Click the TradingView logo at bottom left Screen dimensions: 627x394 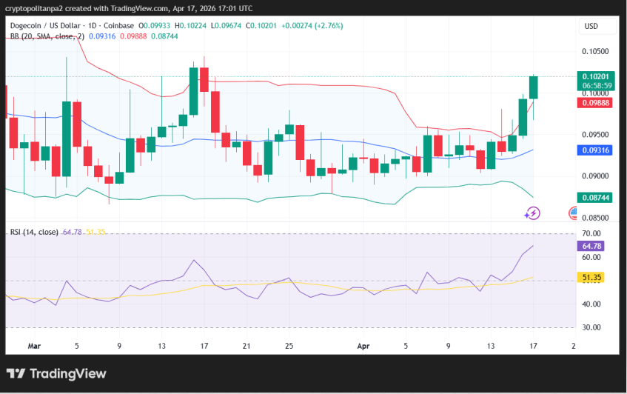click(56, 374)
